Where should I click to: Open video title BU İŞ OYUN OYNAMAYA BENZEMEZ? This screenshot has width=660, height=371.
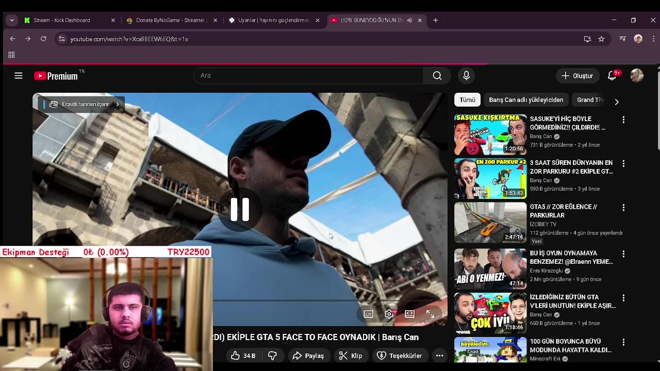pos(571,257)
